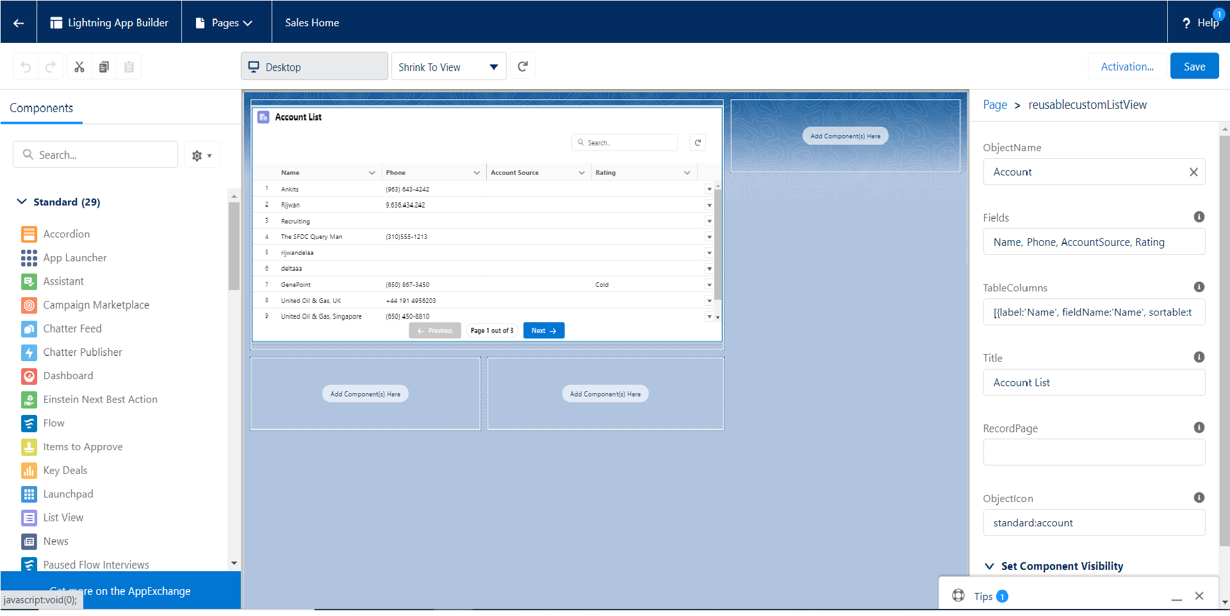Screen dimensions: 1230x616
Task: Open the Name column header dropdown
Action: [372, 173]
